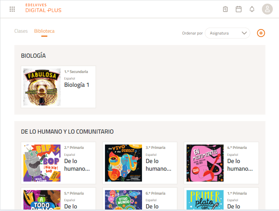Viewport: 279px width, 211px height.
Task: Open the Bip Bop book cover
Action: (x=42, y=163)
